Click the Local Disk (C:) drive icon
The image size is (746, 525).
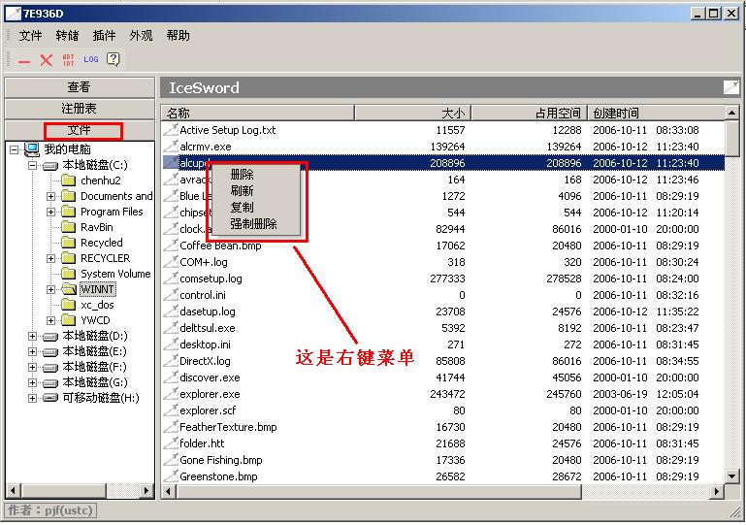point(49,166)
